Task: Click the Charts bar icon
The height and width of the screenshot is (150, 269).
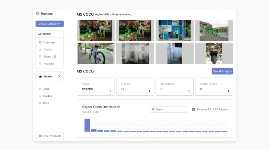Action: coord(40,49)
